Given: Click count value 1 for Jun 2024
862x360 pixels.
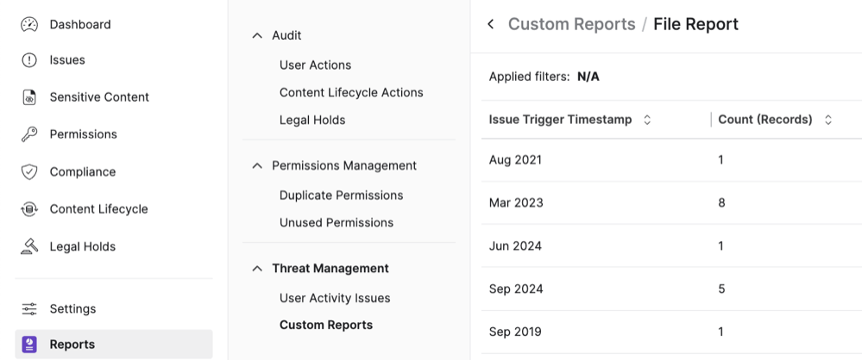Looking at the screenshot, I should [721, 245].
